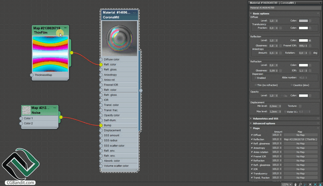Click No Map button for IOR row

click(300, 169)
